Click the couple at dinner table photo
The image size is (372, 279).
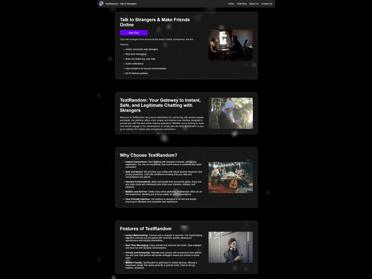[231, 45]
